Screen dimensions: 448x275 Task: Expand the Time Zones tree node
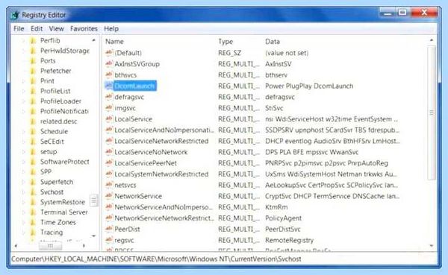pos(23,222)
